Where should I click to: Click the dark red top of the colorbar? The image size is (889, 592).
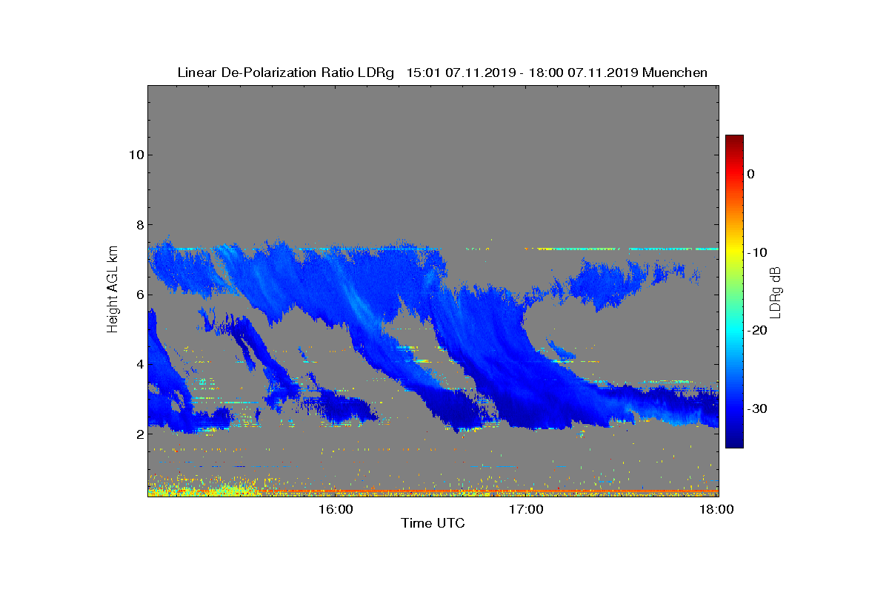point(734,141)
